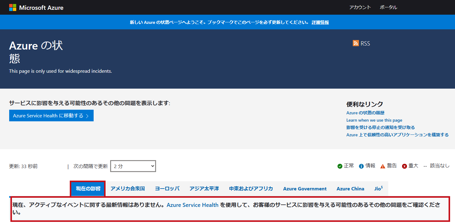Click the Azure の状態 page heading
455x224 pixels.
pyautogui.click(x=36, y=52)
